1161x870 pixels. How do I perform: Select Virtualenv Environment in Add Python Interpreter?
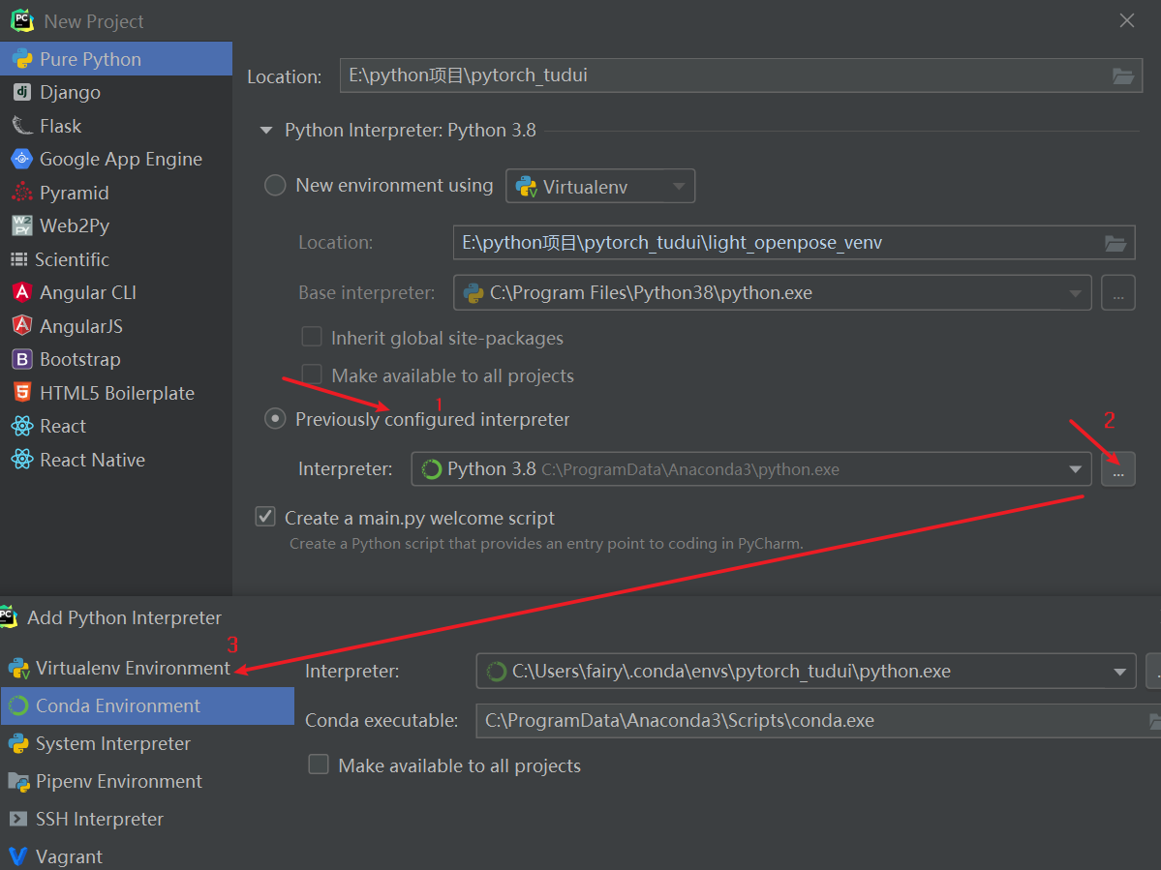(x=147, y=668)
